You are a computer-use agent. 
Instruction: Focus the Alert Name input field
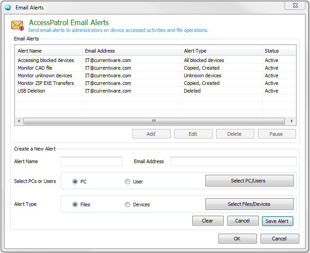pyautogui.click(x=91, y=161)
